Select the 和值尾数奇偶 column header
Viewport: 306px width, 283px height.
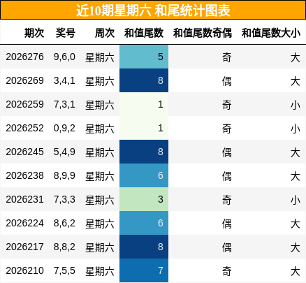[203, 33]
